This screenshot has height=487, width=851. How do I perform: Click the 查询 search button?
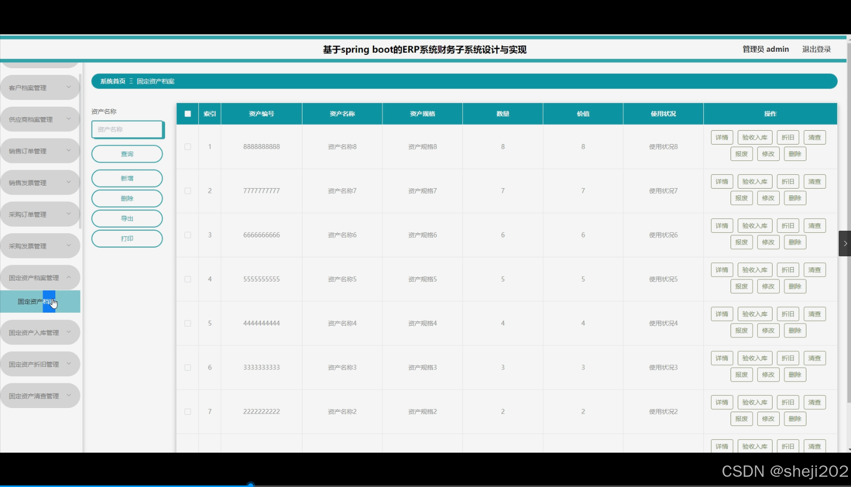click(127, 154)
